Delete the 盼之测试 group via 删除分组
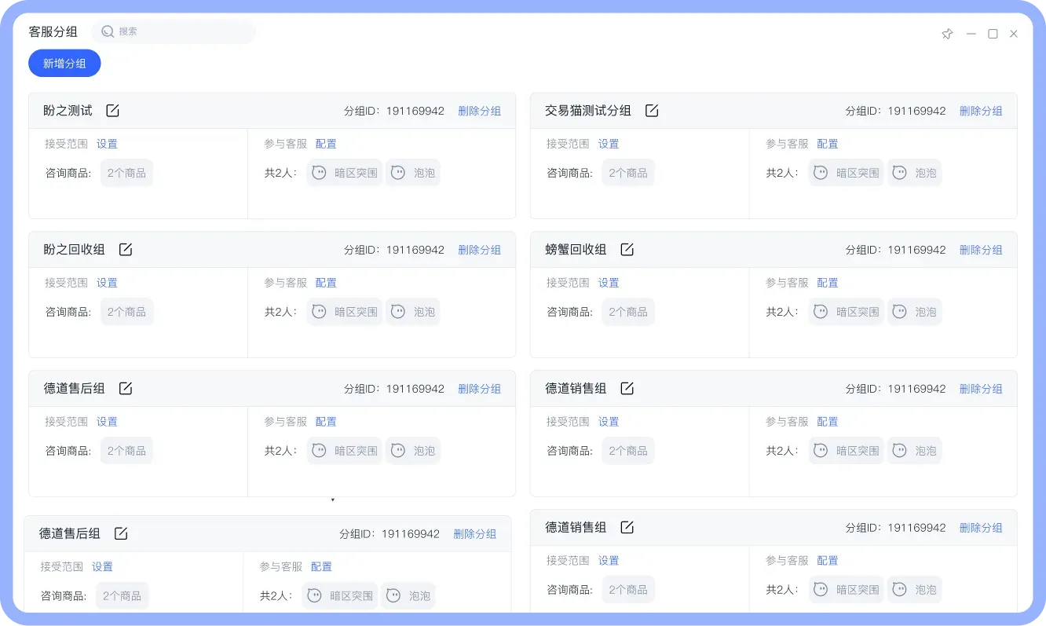 click(x=479, y=112)
